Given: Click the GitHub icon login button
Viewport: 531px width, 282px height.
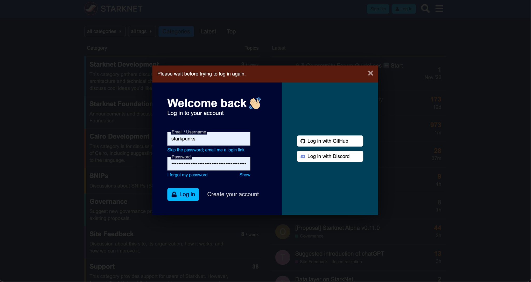Looking at the screenshot, I should pyautogui.click(x=330, y=141).
